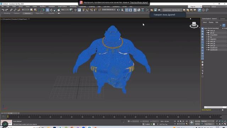Screen dimensions: 227x128
Task: Click the time slider thumb above timeline
Action: tap(10, 113)
